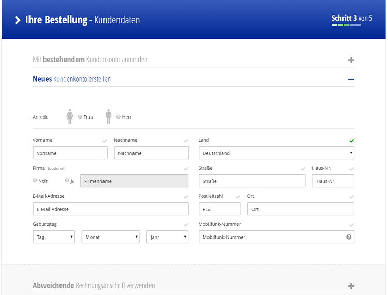This screenshot has width=388, height=295.
Task: Click the plus icon for Abweichende Rechnungsanschrift
Action: [351, 286]
